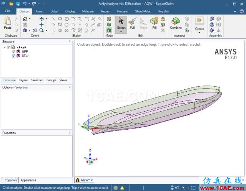
Task: Switch to the Views panel tab
Action: tap(63, 80)
